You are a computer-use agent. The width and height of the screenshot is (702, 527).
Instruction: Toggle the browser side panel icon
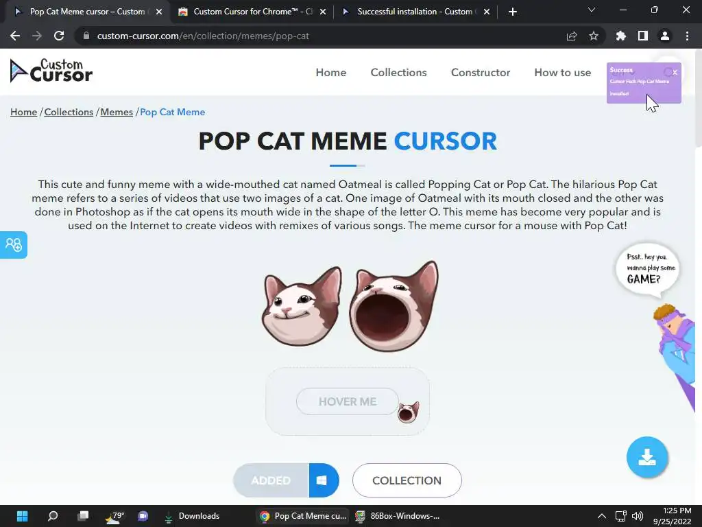(x=643, y=36)
